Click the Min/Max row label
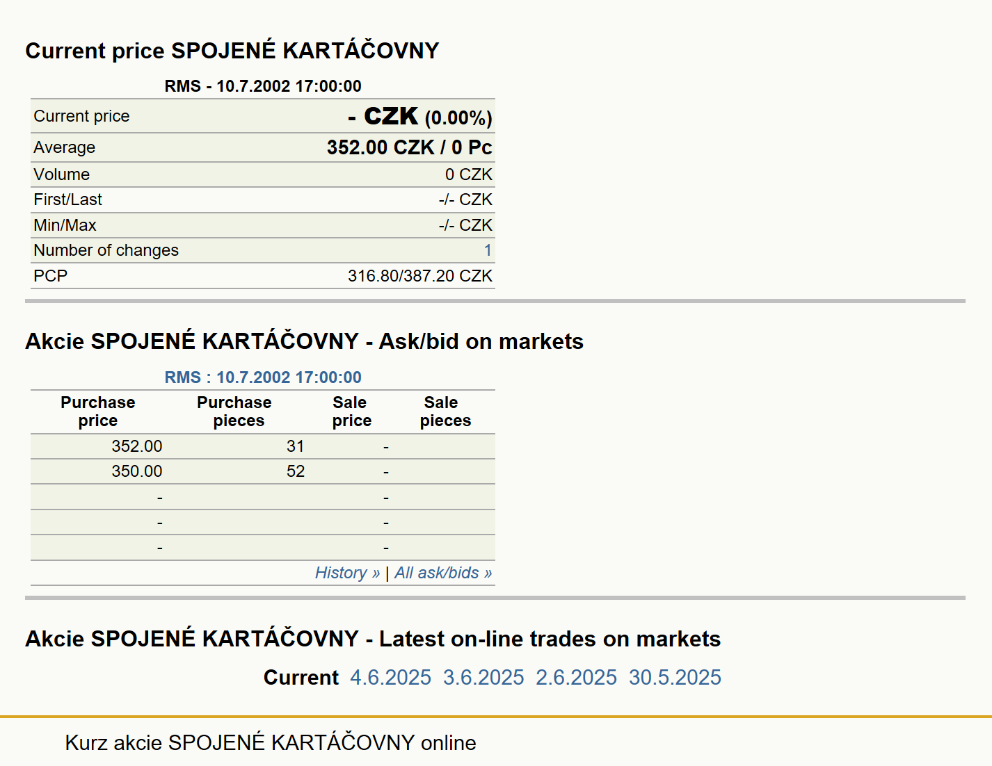 65,225
